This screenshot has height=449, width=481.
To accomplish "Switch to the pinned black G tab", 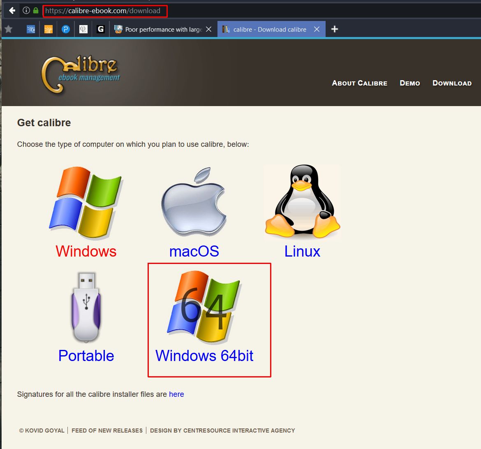I will [101, 29].
